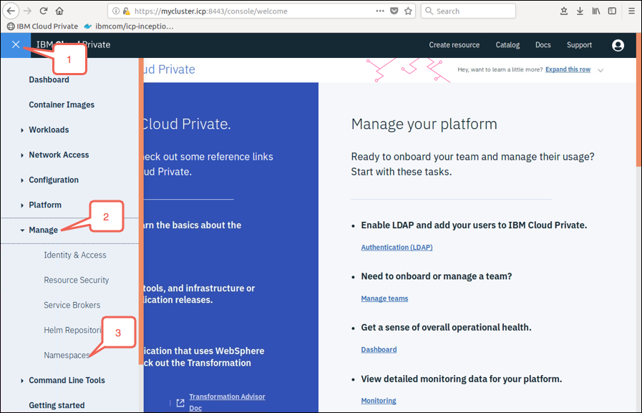Collapse the Manage menu section
This screenshot has height=413, width=642.
click(43, 230)
